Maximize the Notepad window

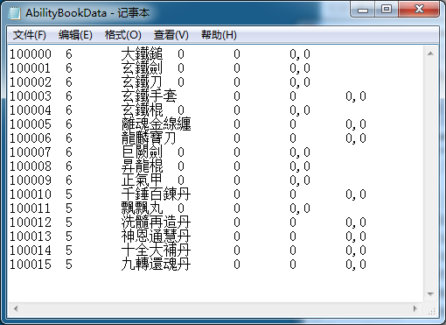click(x=387, y=10)
